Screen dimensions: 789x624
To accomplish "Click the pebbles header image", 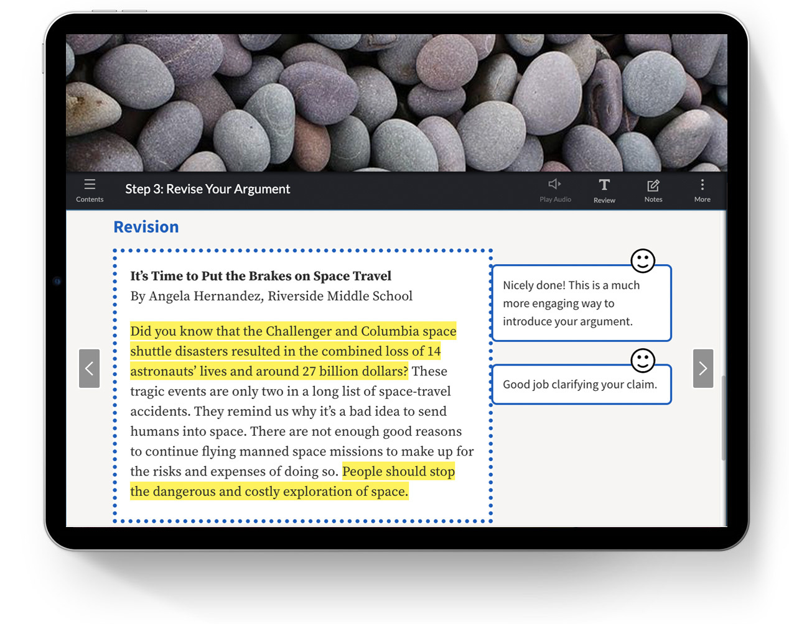I will (x=396, y=103).
